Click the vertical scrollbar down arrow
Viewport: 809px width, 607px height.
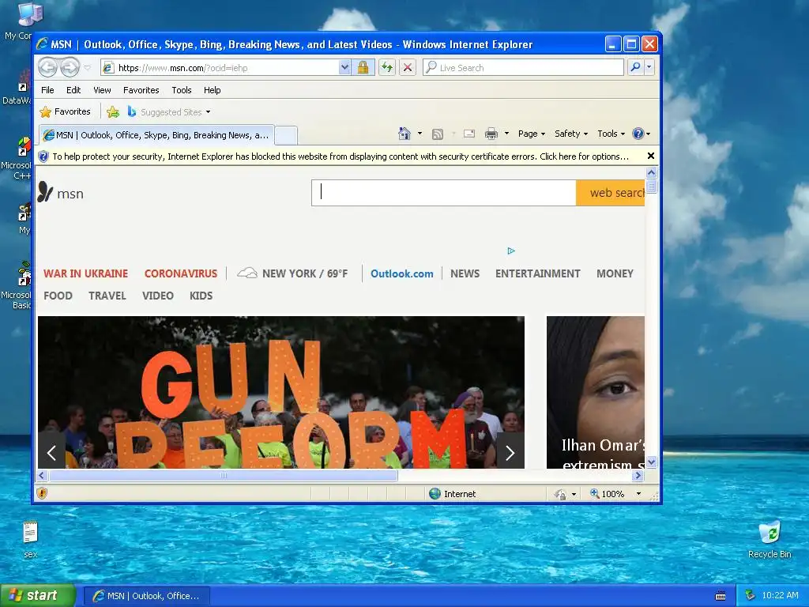tap(651, 462)
